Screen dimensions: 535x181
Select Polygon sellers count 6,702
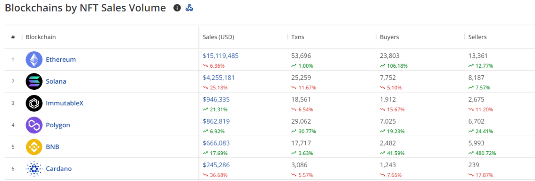[476, 121]
